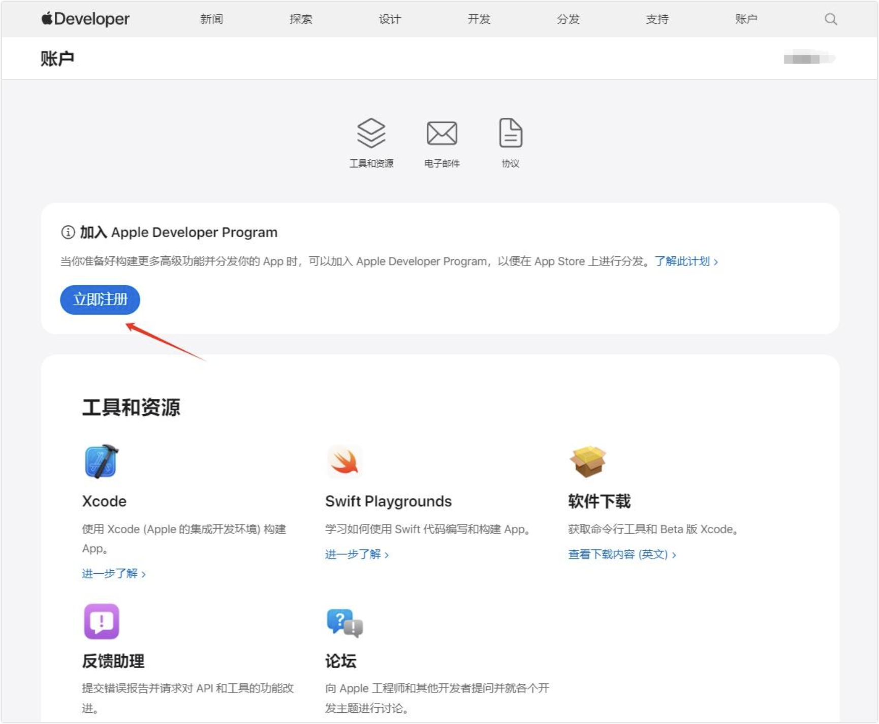Go to the 开发 navigation item

point(479,19)
